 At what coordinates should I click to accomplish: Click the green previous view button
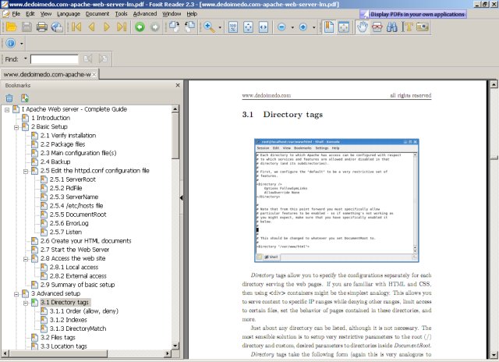pos(140,27)
